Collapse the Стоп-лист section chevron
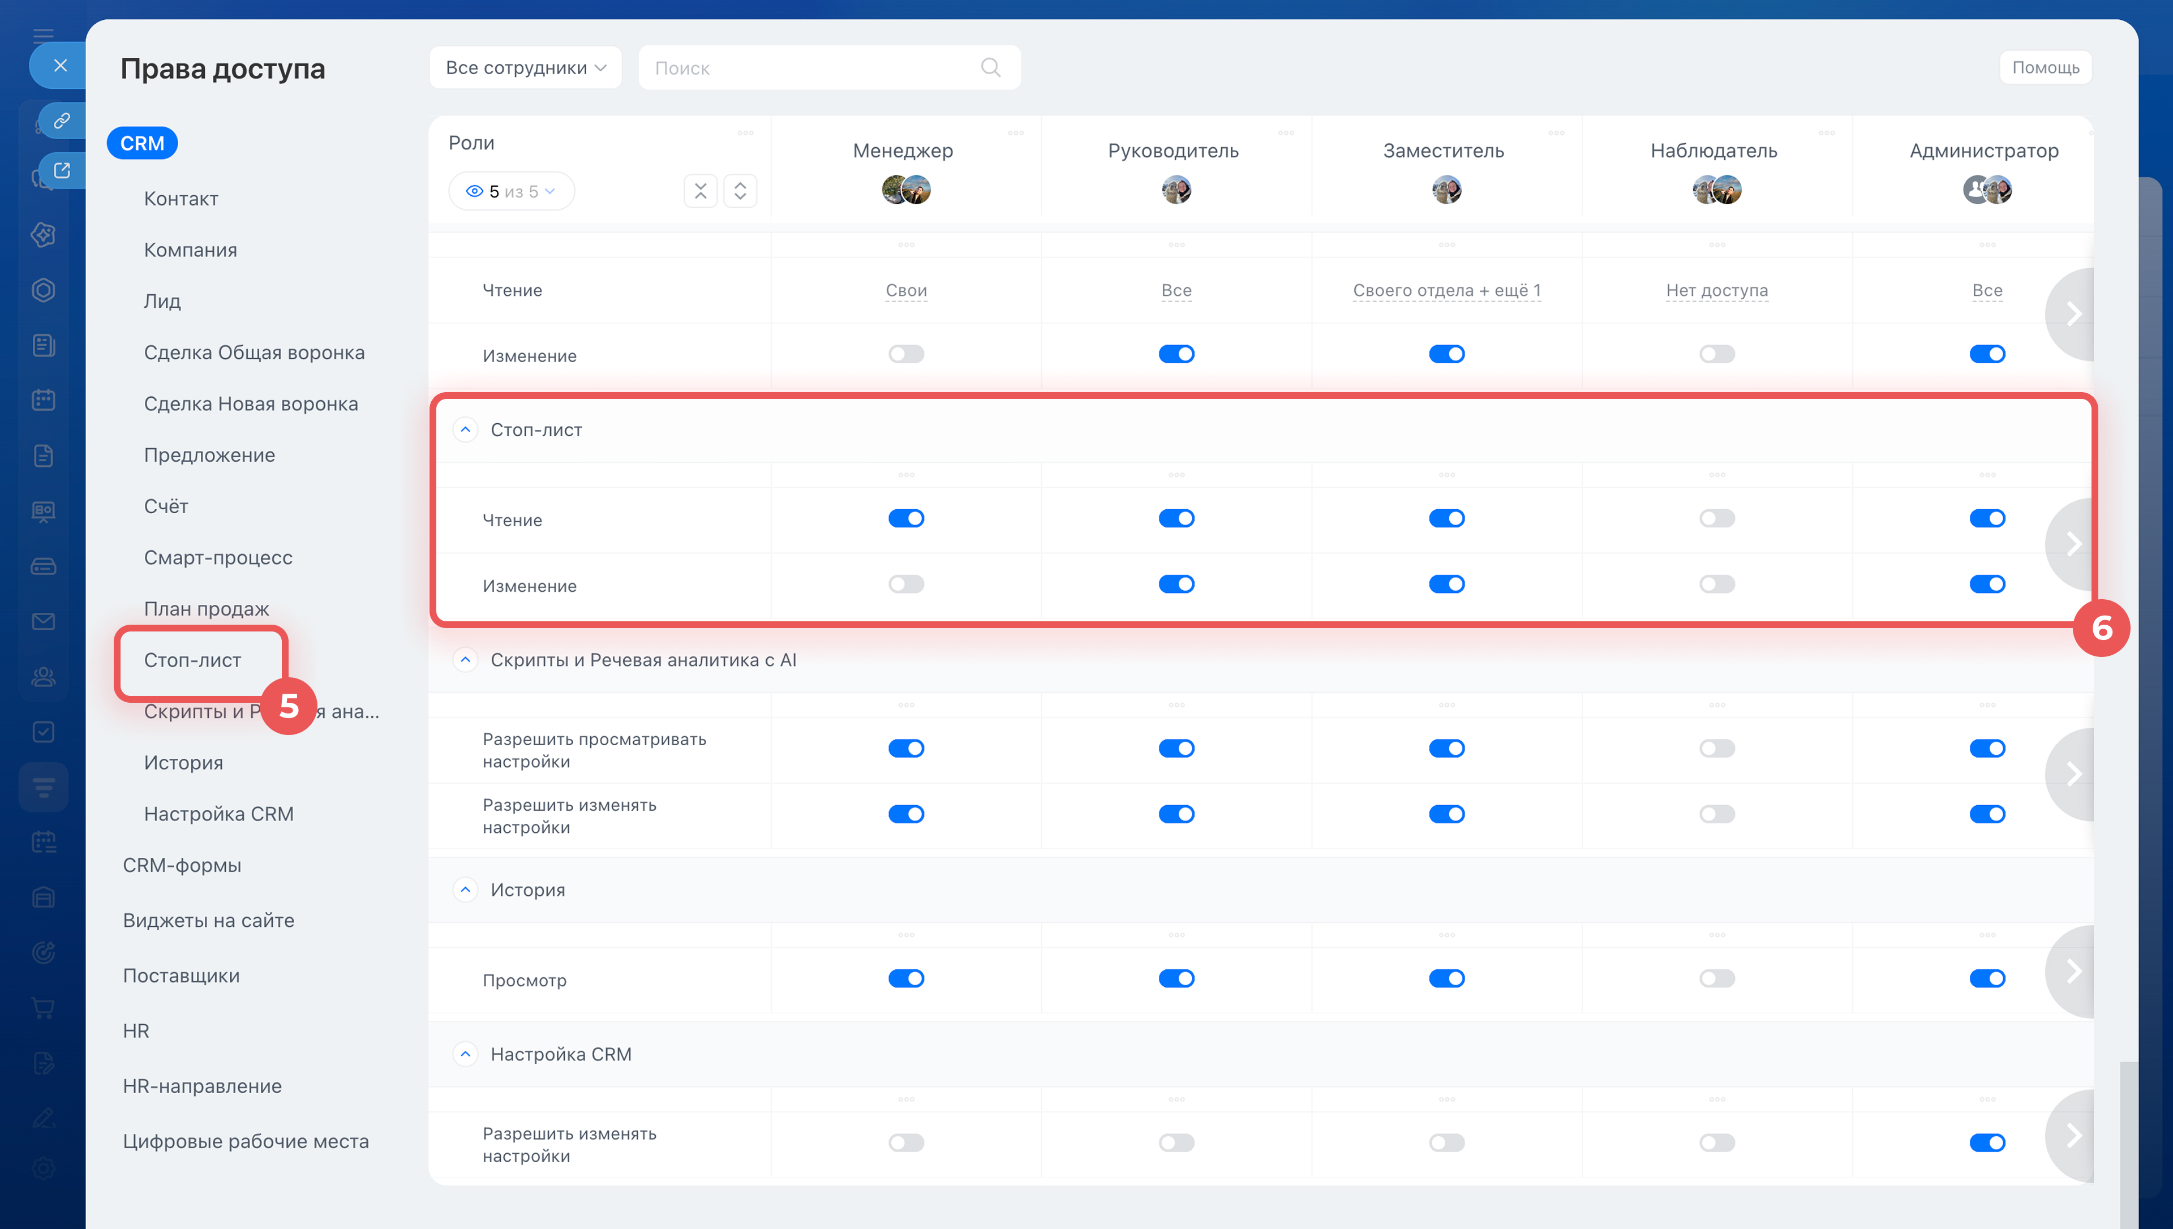This screenshot has width=2173, height=1229. tap(465, 429)
